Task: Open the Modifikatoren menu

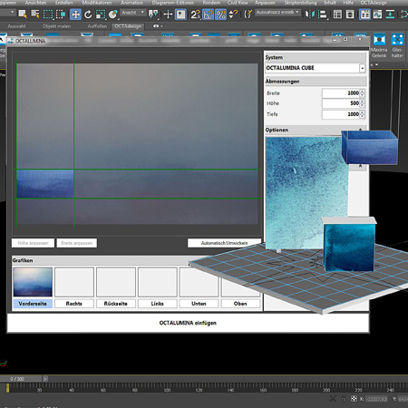Action: pyautogui.click(x=97, y=3)
